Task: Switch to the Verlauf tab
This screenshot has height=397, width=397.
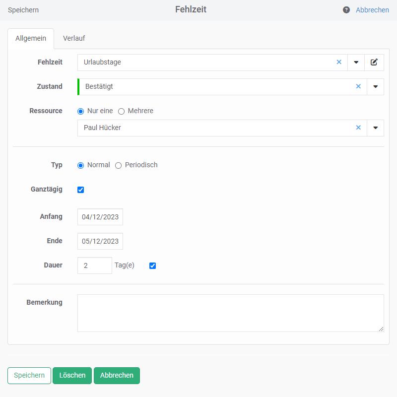Action: pos(74,38)
